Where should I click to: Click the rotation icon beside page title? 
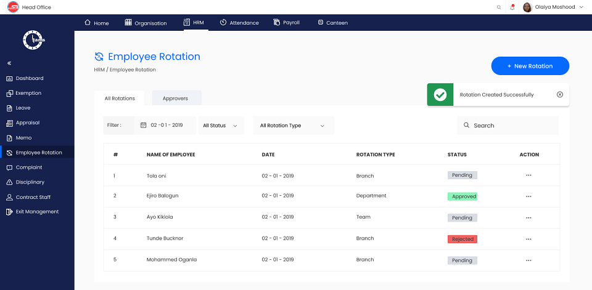tap(99, 57)
